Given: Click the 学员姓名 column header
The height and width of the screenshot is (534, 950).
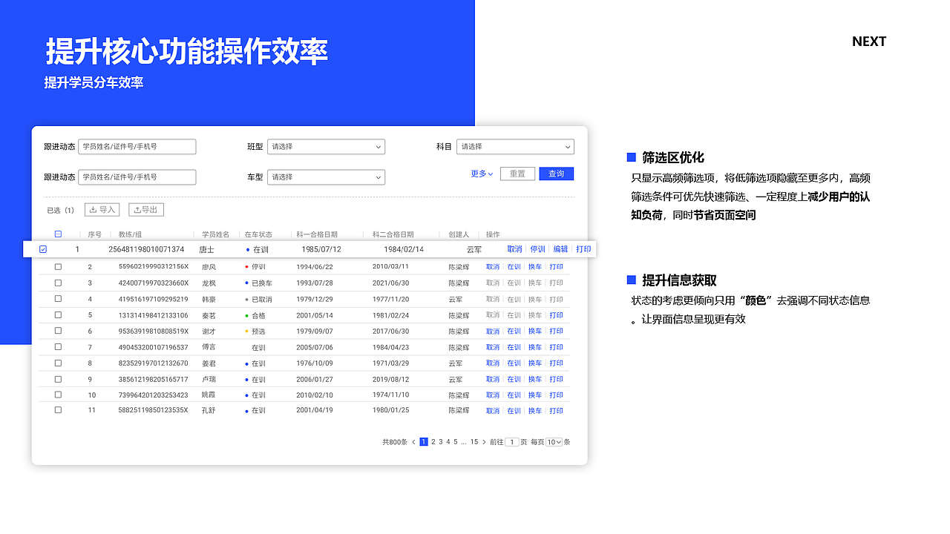Looking at the screenshot, I should click(x=216, y=234).
